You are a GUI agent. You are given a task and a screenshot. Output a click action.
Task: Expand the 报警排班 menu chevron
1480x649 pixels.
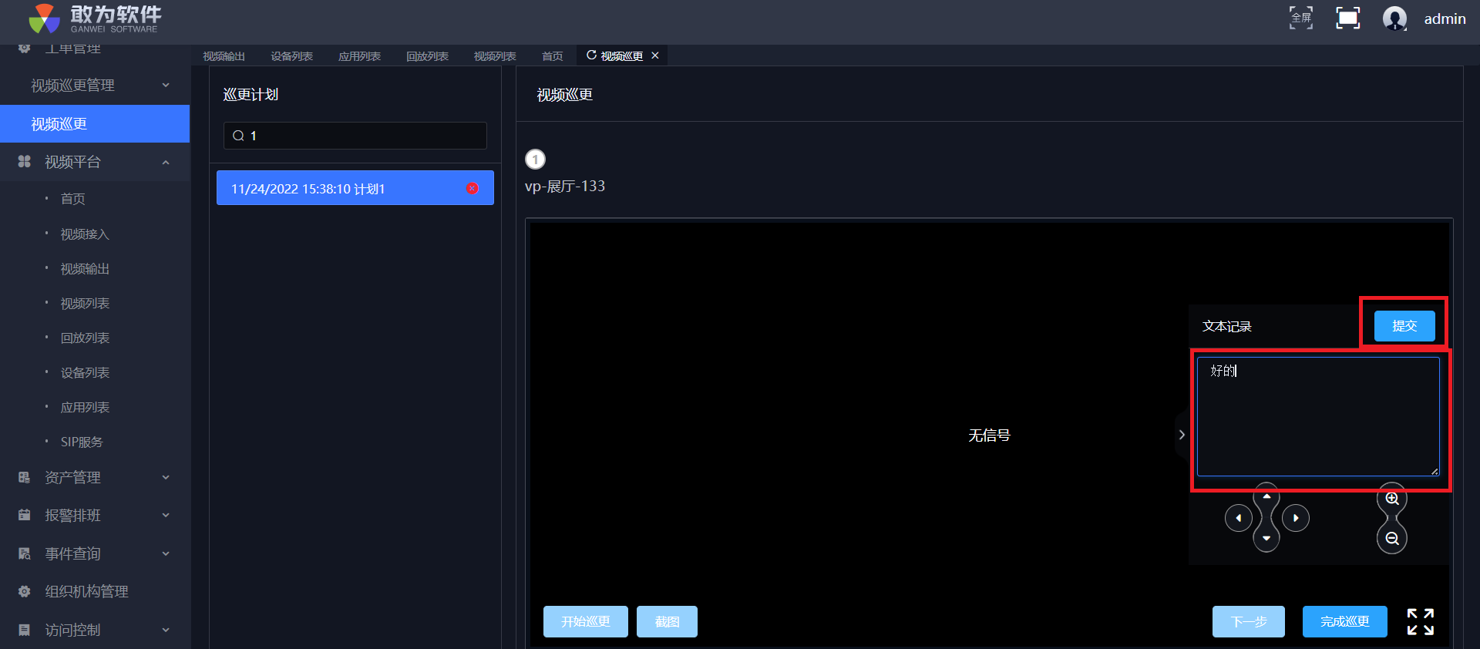tap(166, 516)
